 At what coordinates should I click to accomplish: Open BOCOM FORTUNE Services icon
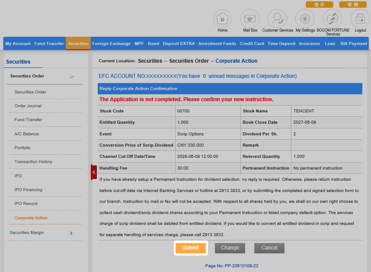(333, 19)
